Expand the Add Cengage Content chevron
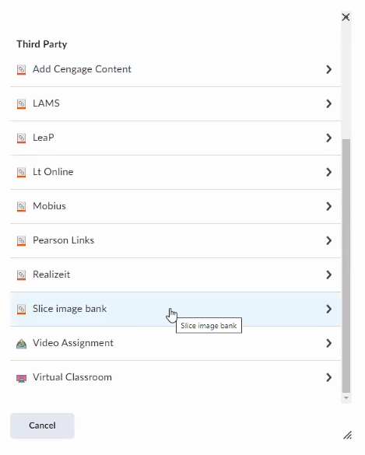This screenshot has height=455, width=365. coord(328,69)
